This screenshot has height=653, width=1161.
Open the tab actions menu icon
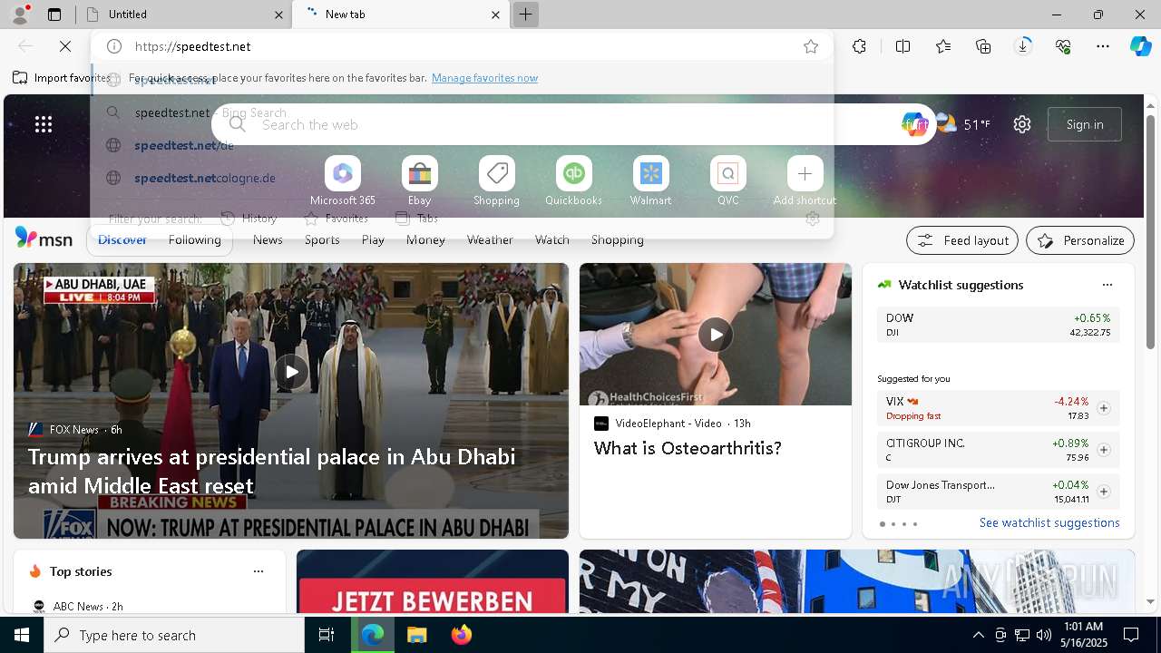tap(54, 15)
